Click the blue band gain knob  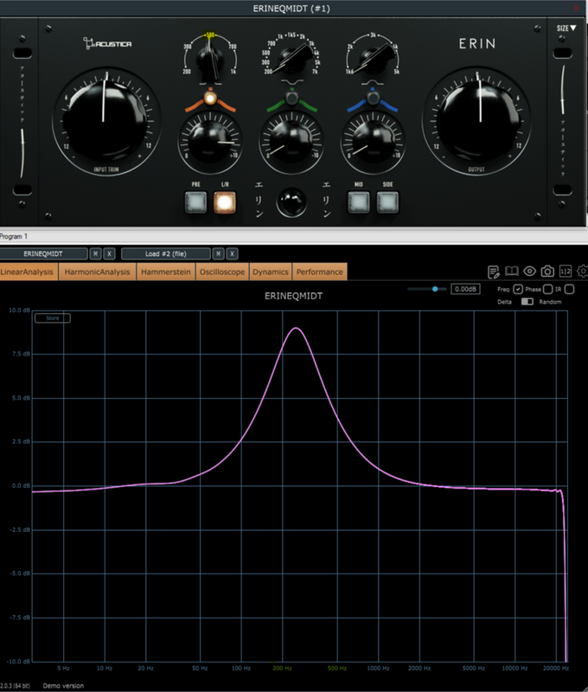(374, 142)
